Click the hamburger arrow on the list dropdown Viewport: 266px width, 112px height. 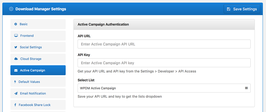click(246, 88)
